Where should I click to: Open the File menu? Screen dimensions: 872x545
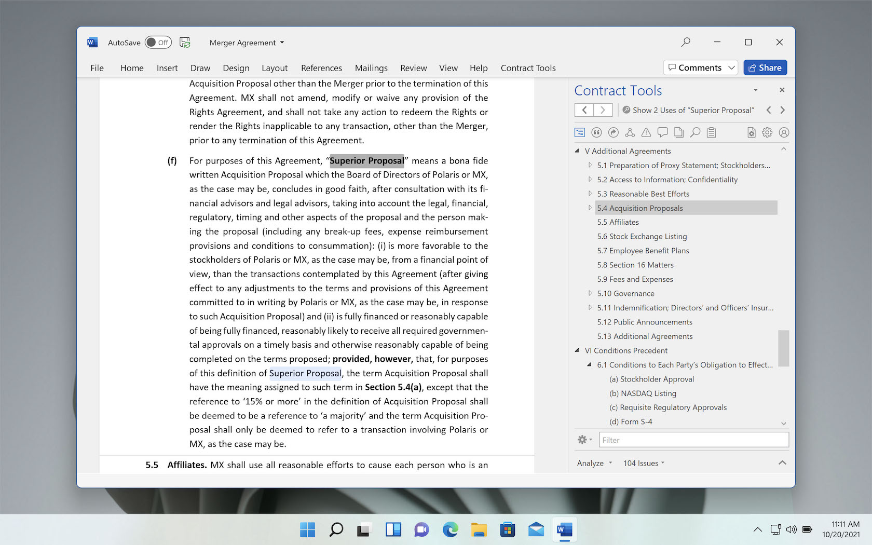pos(97,68)
